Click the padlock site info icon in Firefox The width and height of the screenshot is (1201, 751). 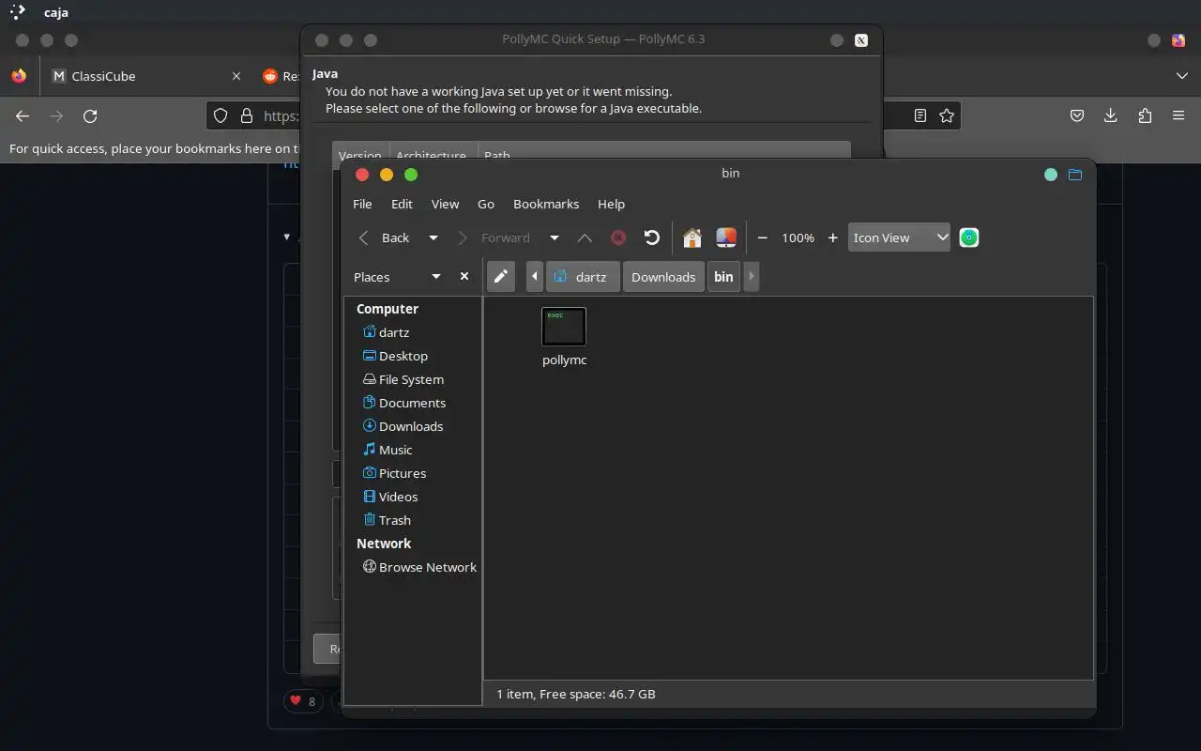247,115
